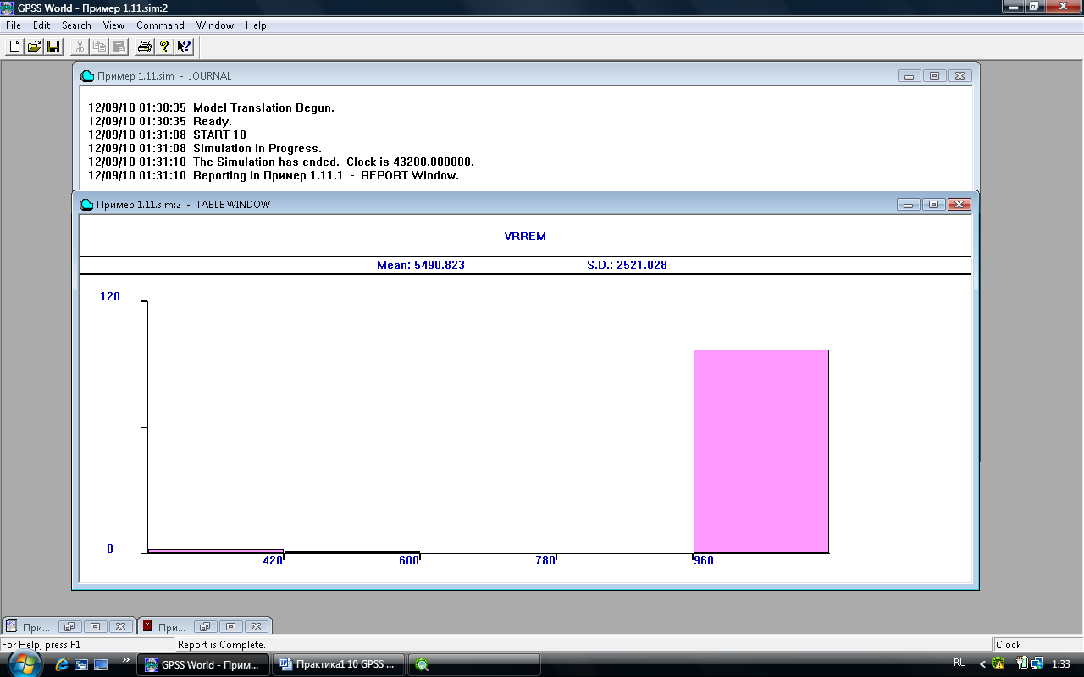This screenshot has height=677, width=1084.
Task: Open the Command menu
Action: point(161,25)
